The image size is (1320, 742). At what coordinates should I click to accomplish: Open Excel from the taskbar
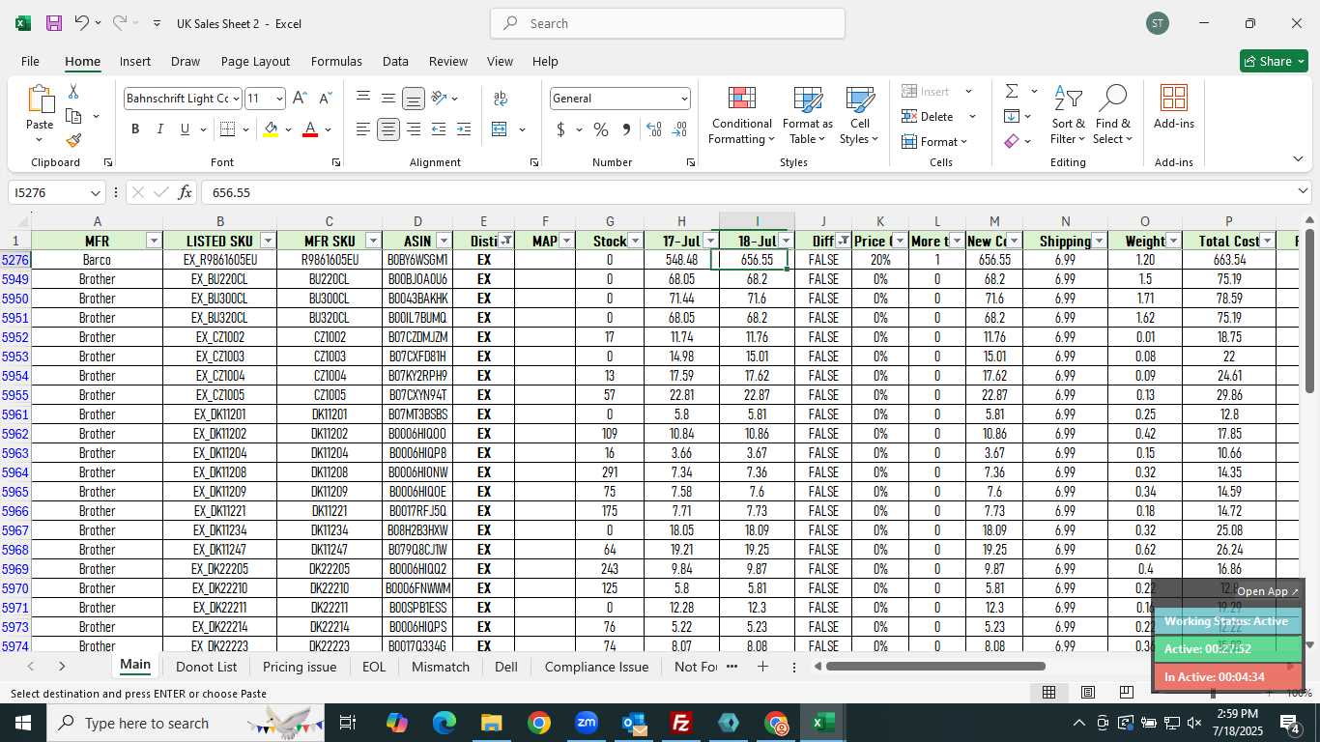(822, 723)
